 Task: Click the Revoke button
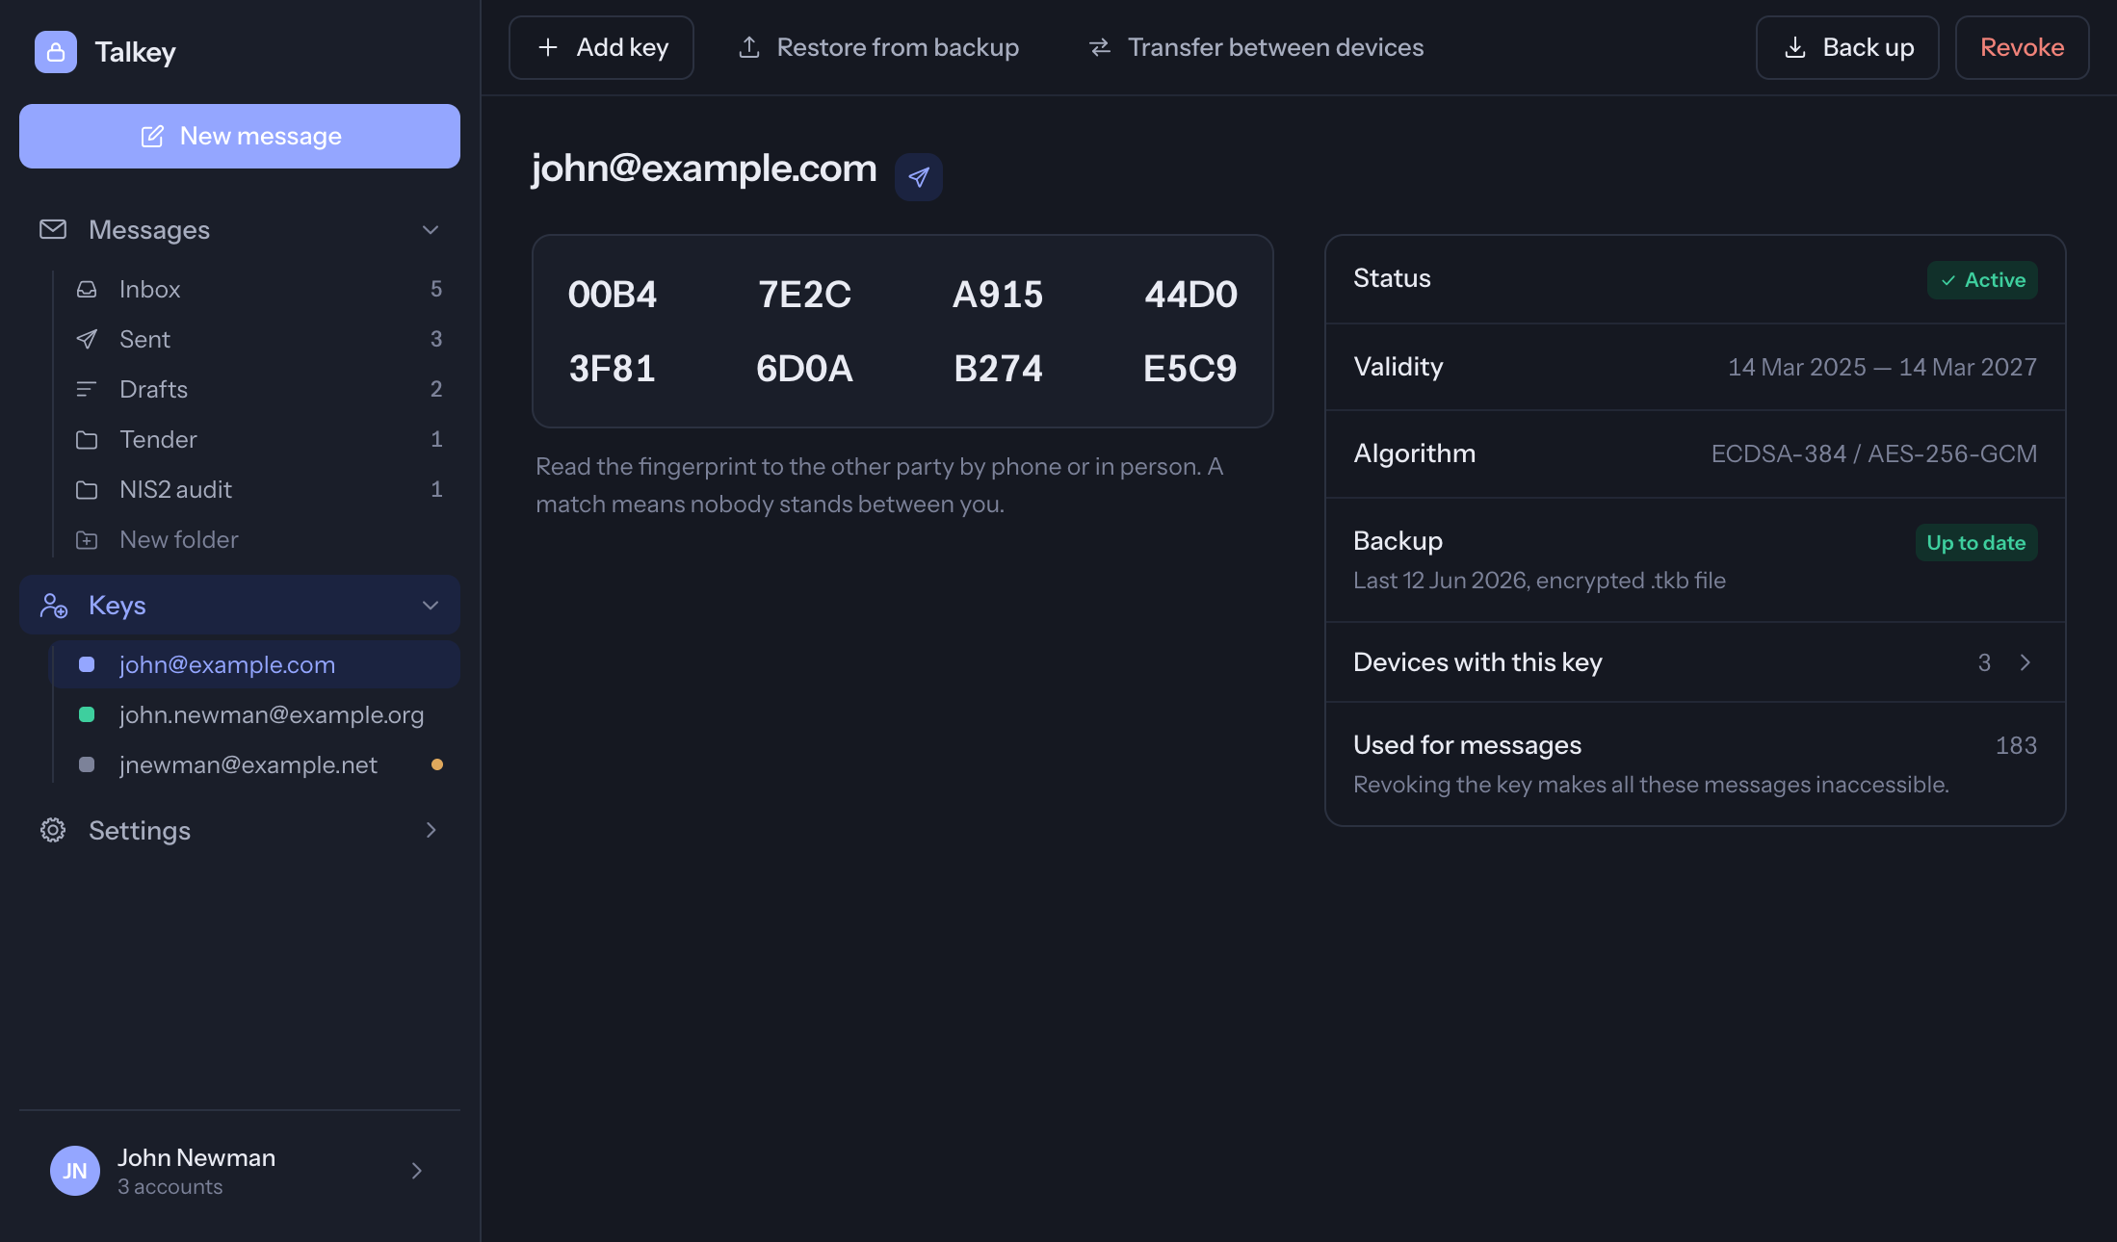coord(2023,47)
